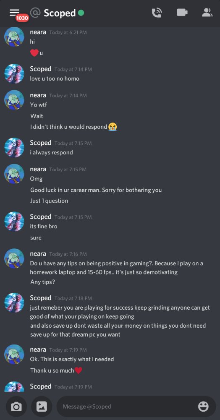Tap the red heart after 'Thank u so much'
Screen dimensions: 220x420
pos(78,370)
